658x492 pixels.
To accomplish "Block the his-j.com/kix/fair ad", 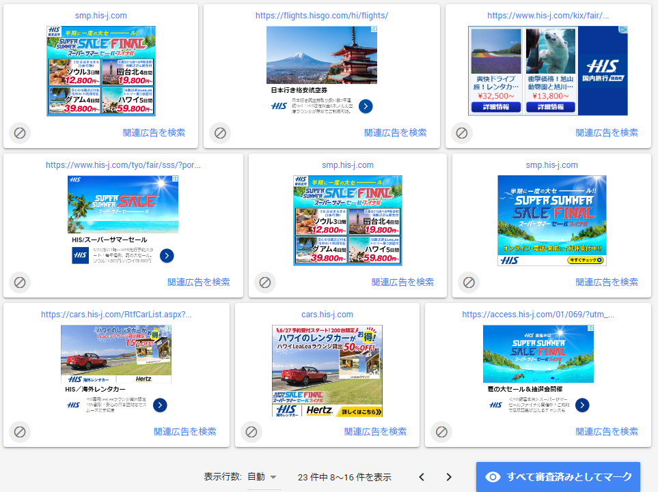I will (x=462, y=133).
